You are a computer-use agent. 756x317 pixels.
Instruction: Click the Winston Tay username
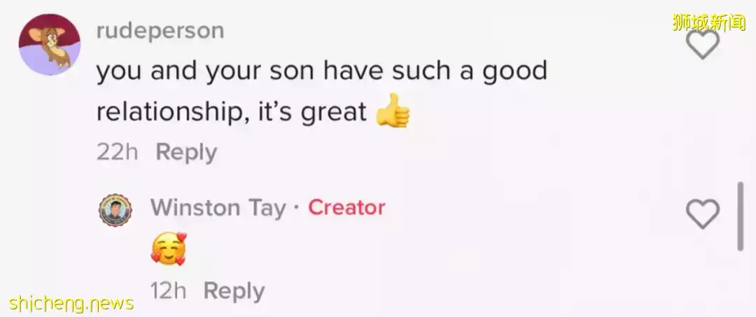[218, 208]
